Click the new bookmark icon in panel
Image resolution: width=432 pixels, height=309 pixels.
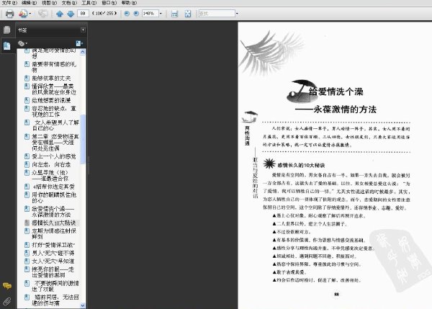point(79,43)
